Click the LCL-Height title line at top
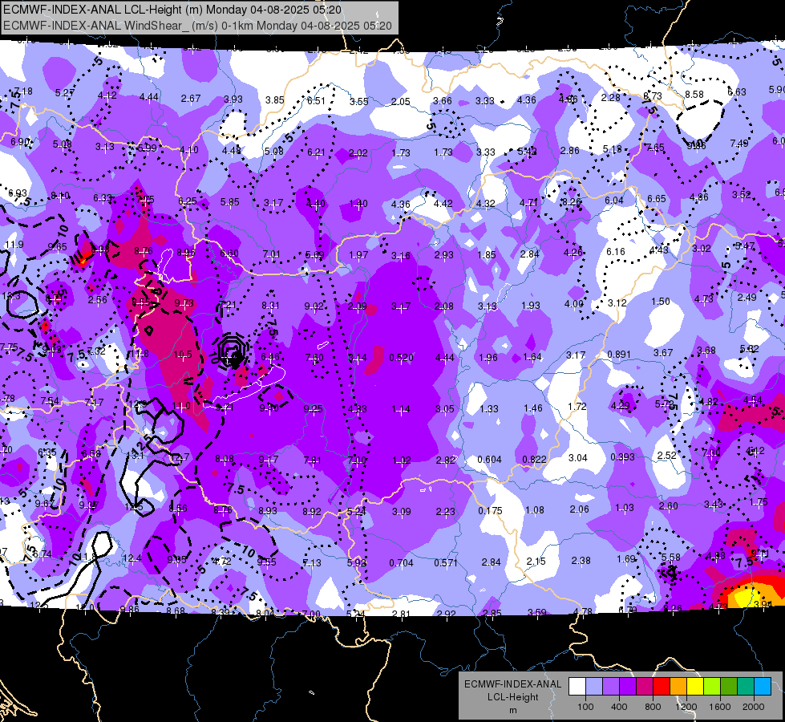This screenshot has width=785, height=722. [172, 10]
